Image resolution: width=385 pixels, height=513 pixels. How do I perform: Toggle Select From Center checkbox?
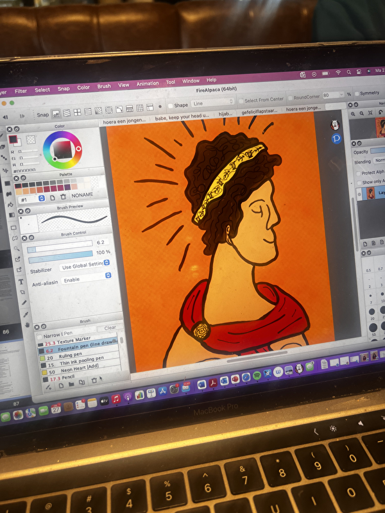(x=242, y=101)
